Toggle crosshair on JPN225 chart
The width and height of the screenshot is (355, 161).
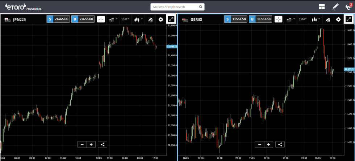(101, 19)
